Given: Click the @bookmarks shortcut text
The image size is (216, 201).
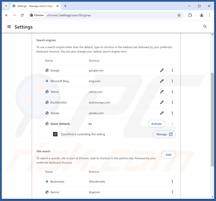Looking at the screenshot, I should point(97,181).
